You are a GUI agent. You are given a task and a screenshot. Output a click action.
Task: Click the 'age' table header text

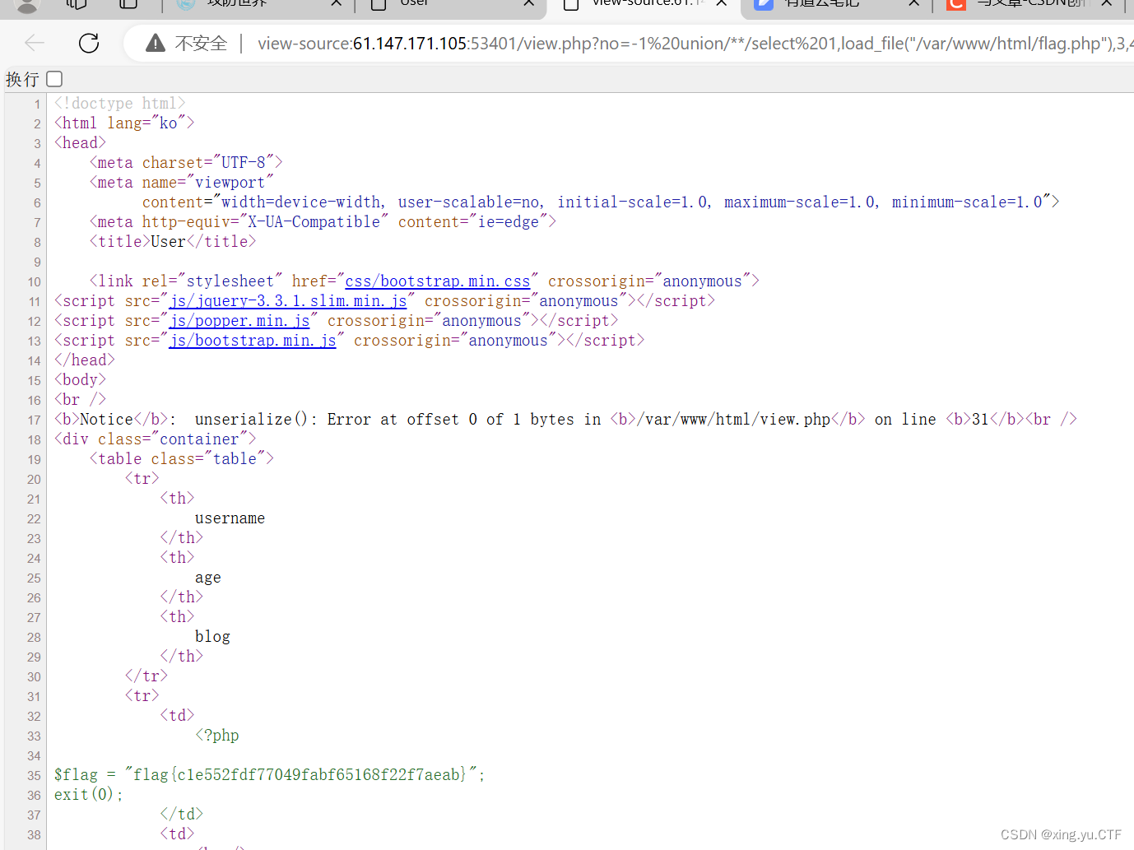[207, 578]
